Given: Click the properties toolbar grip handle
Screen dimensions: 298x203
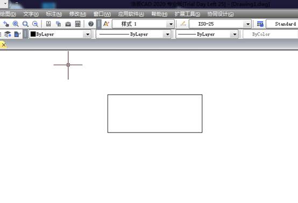Looking at the screenshot, I should point(25,34).
